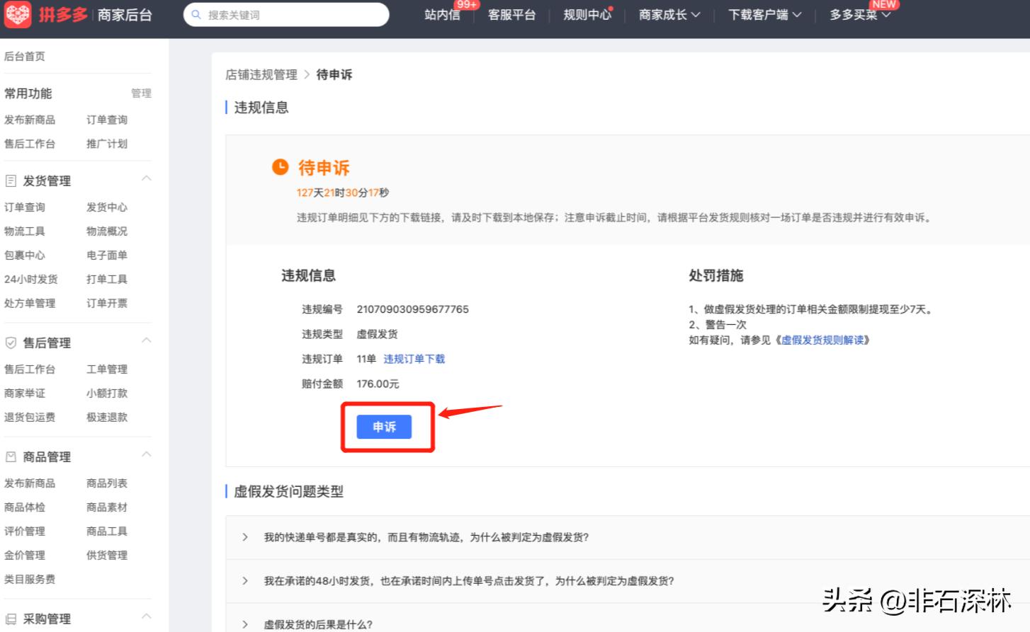Open the 商家成长 dropdown
The height and width of the screenshot is (632, 1030).
(668, 14)
